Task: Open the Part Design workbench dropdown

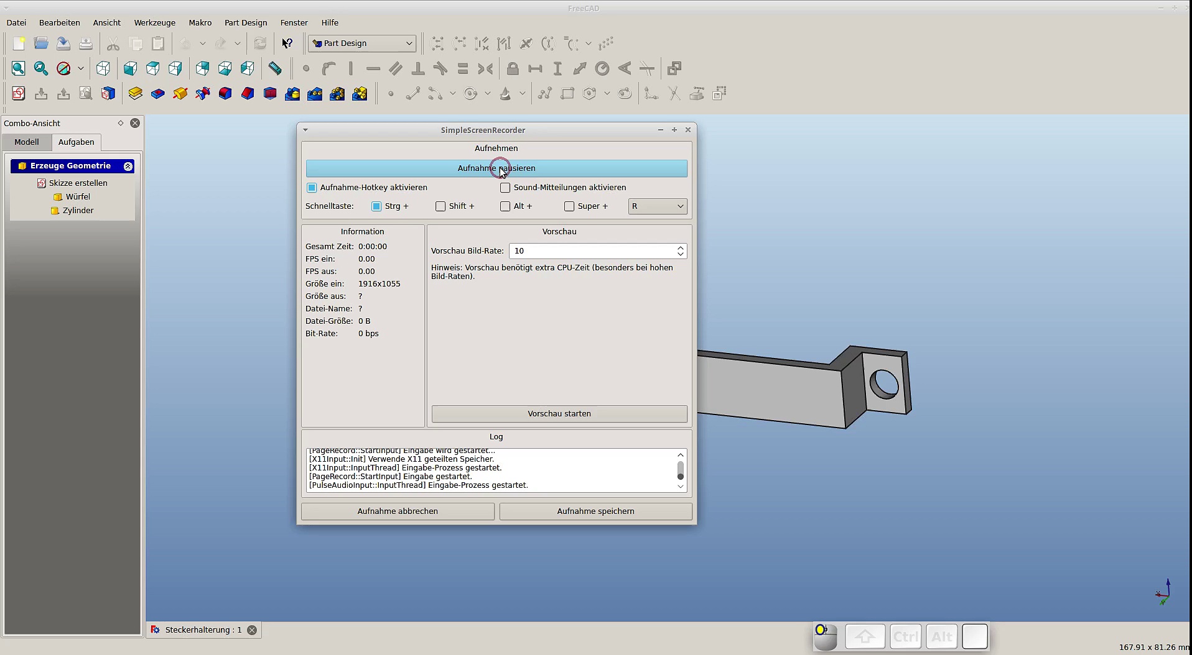Action: (x=362, y=44)
